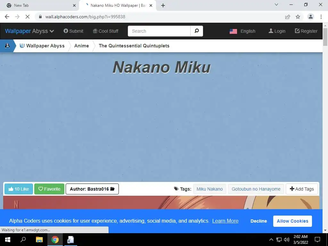Click the page vertical scrollbar thumb
Screen dimensions: 328x246
(325, 37)
